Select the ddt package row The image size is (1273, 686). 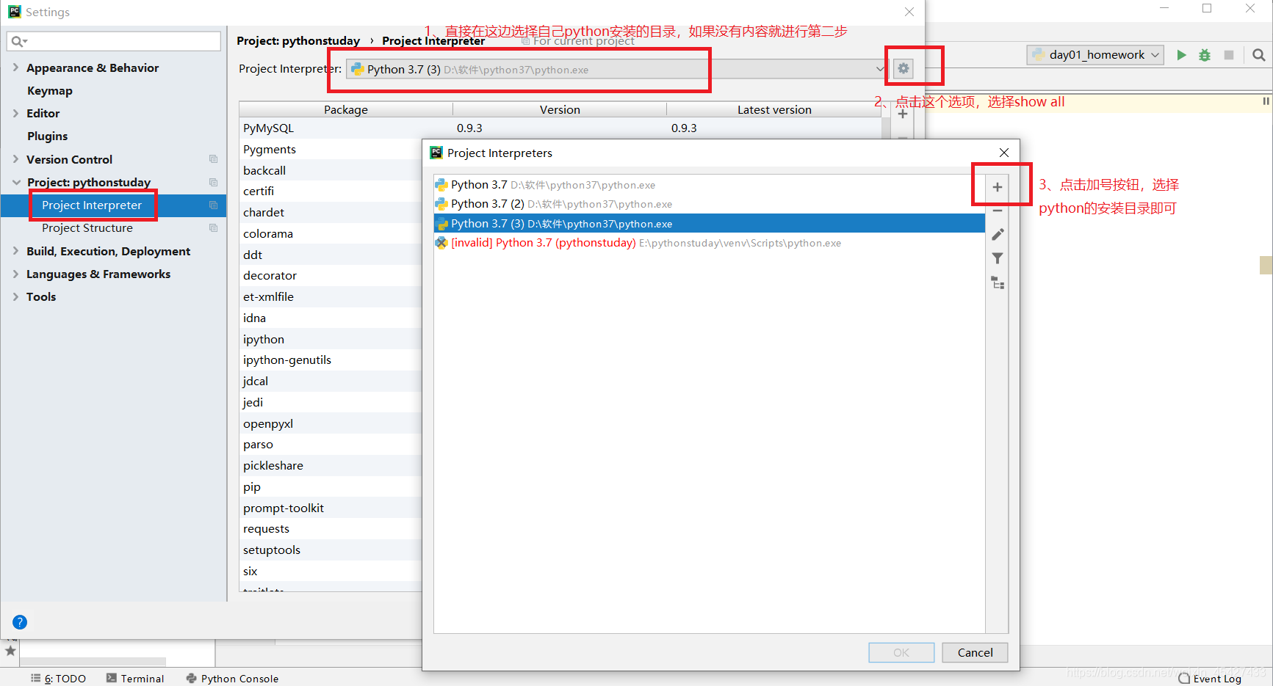point(331,255)
